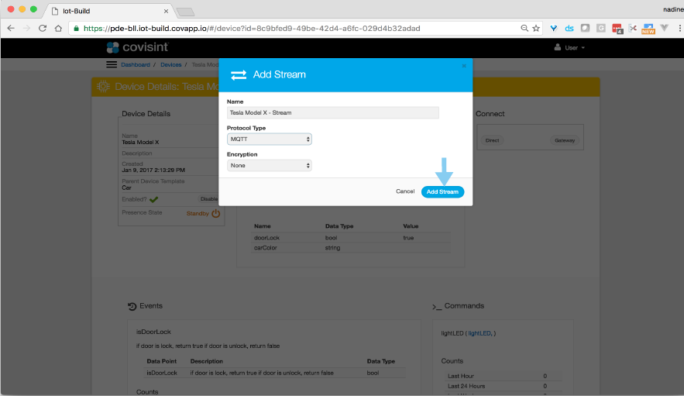Screen dimensions: 684x396
Task: Toggle the Standby power icon
Action: [x=216, y=213]
